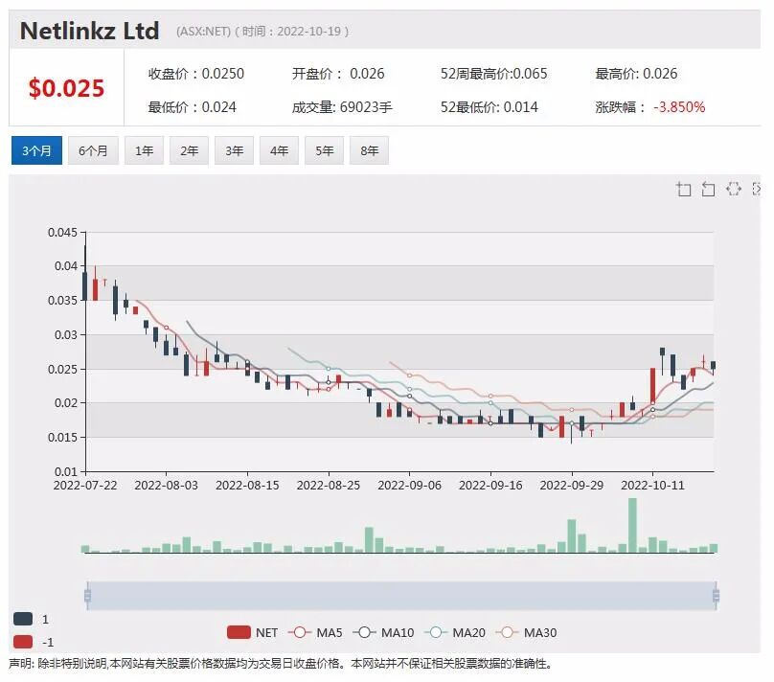Click the 2022-10-11 date axis label
The width and height of the screenshot is (774, 682).
click(x=652, y=485)
